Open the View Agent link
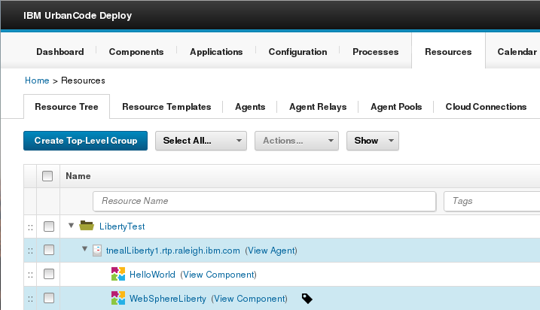This screenshot has height=310, width=540. point(272,250)
